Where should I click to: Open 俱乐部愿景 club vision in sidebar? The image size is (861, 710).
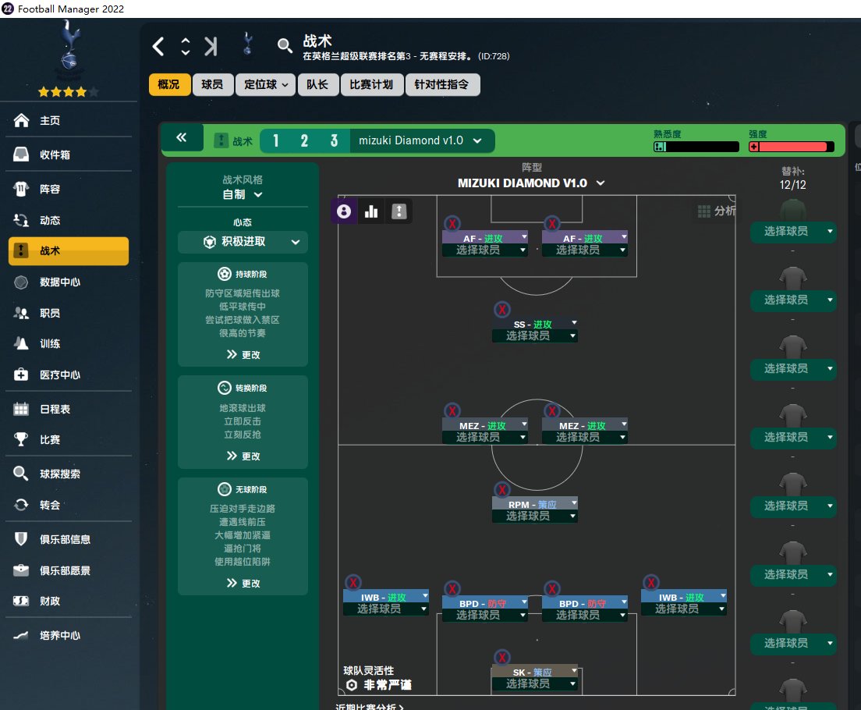pos(69,570)
